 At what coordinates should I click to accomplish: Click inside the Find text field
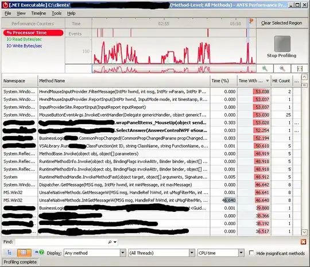[61, 242]
